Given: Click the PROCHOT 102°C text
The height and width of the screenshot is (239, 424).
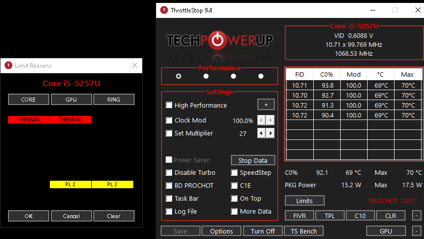Looking at the screenshot, I should coord(393,201).
